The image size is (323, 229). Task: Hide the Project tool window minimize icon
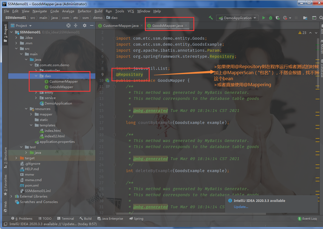(91, 25)
